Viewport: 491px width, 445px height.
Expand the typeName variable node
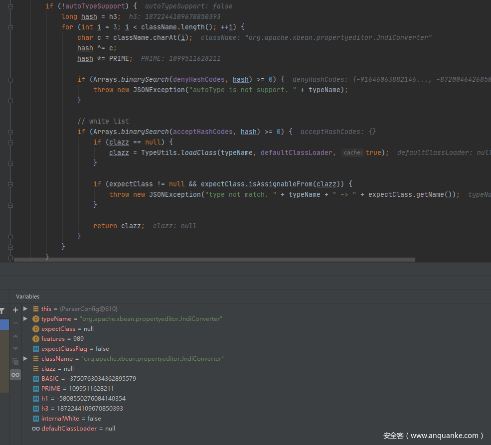[26, 319]
